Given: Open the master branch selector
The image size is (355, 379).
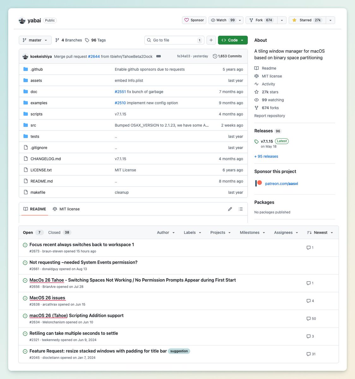Looking at the screenshot, I should tap(35, 40).
